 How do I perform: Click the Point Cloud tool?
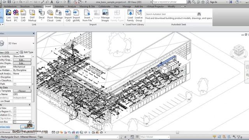click(50, 16)
